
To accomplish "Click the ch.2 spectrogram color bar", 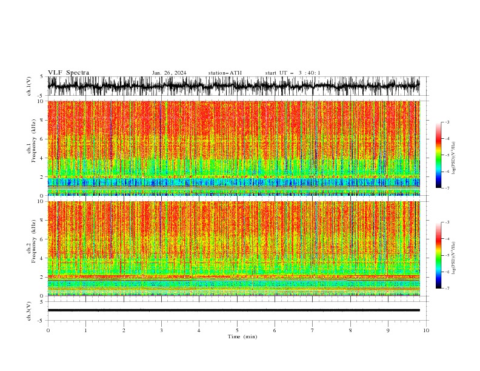I will point(438,255).
